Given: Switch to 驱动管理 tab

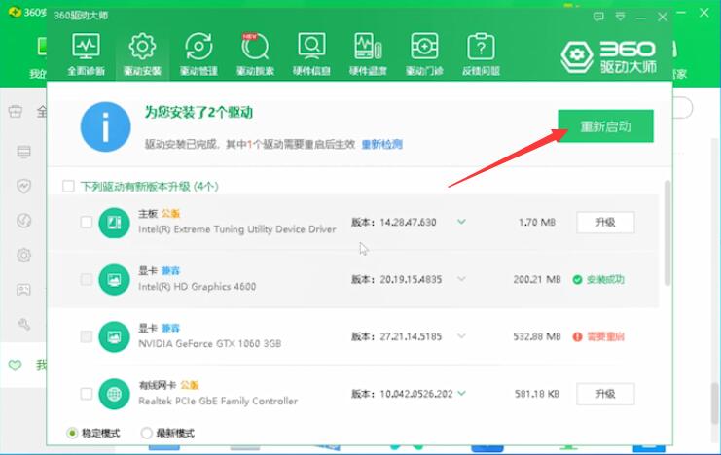Looking at the screenshot, I should coord(198,54).
